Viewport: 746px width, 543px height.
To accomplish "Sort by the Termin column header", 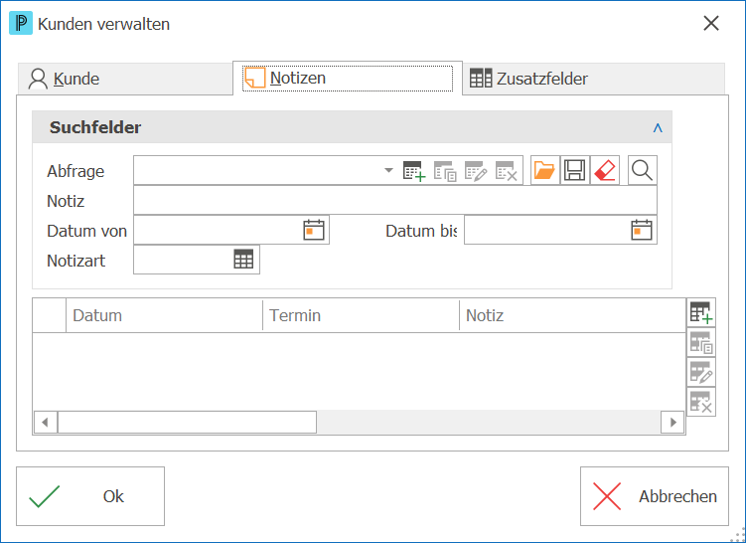I will [x=361, y=315].
